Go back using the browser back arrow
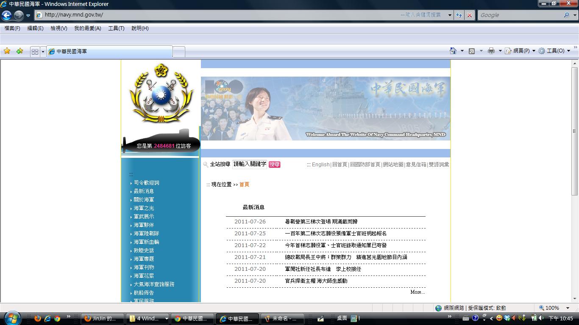Viewport: 579px width, 325px height. click(x=7, y=16)
